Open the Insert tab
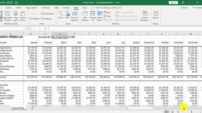Screen dimensions: 202x113 pos(18,8)
